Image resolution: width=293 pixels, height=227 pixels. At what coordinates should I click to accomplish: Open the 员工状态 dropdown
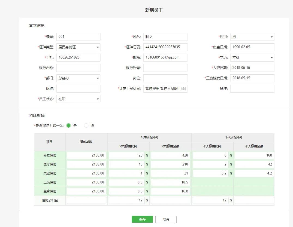pos(97,99)
